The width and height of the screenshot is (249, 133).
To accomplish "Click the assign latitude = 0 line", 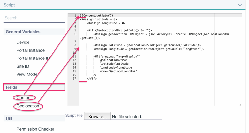I will (x=98, y=19).
